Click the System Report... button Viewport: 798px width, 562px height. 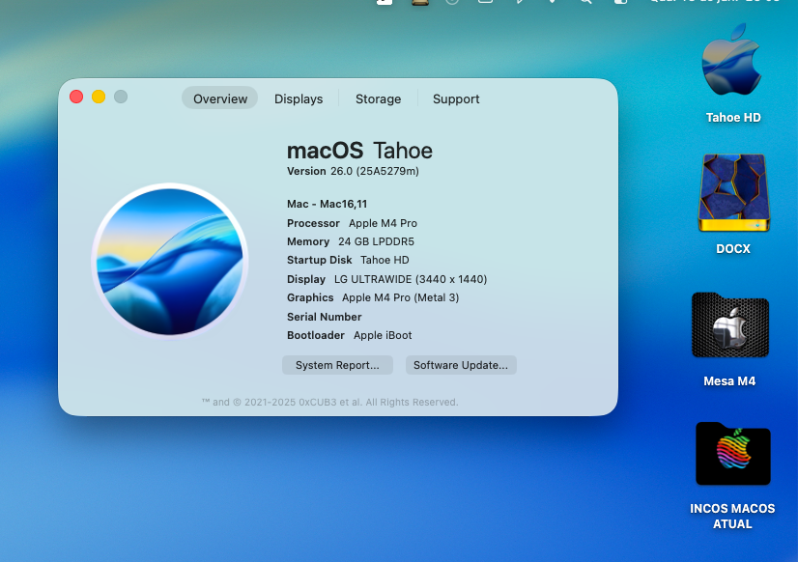click(x=337, y=365)
